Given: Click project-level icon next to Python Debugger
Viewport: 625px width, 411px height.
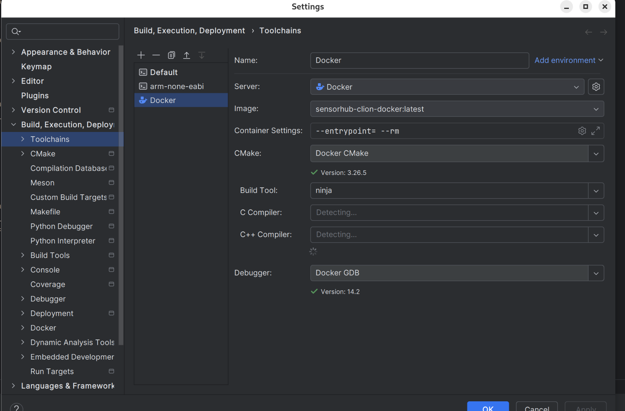Looking at the screenshot, I should click(x=112, y=226).
